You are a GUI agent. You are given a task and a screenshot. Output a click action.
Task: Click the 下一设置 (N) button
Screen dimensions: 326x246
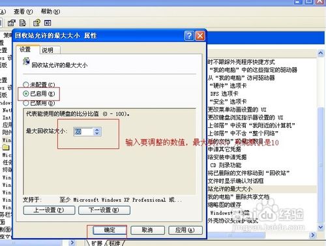(104, 210)
